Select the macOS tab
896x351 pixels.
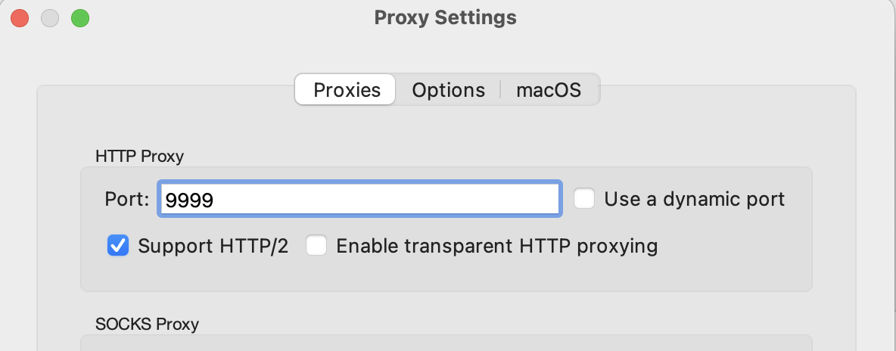click(x=549, y=90)
